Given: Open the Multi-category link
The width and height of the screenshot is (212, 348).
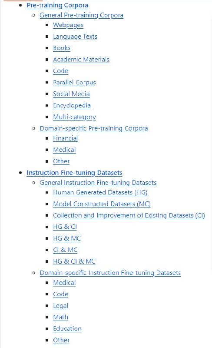Looking at the screenshot, I should click(74, 117).
